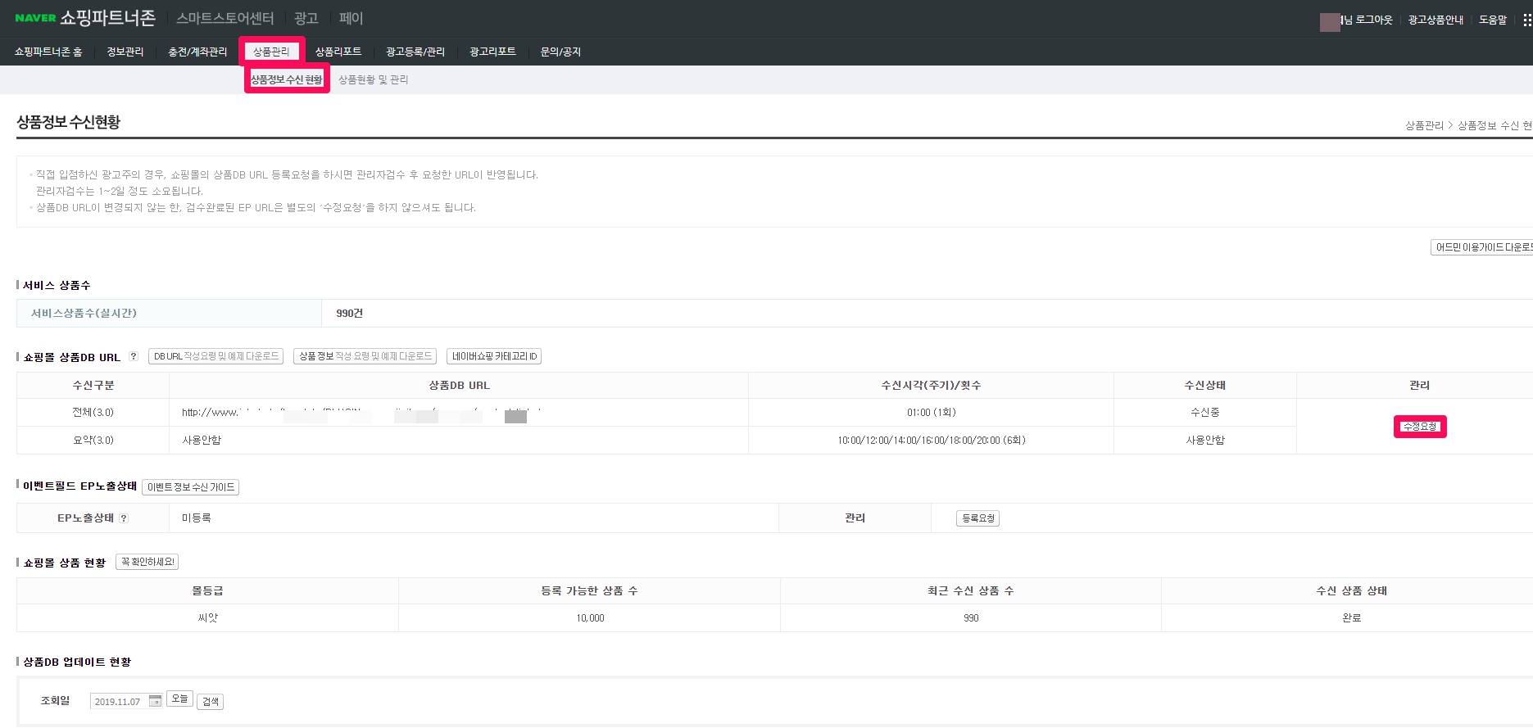Screen dimensions: 1533x728
Task: Click the help icon beside 쇼핑몰 상품DB URL
Action: coord(134,356)
